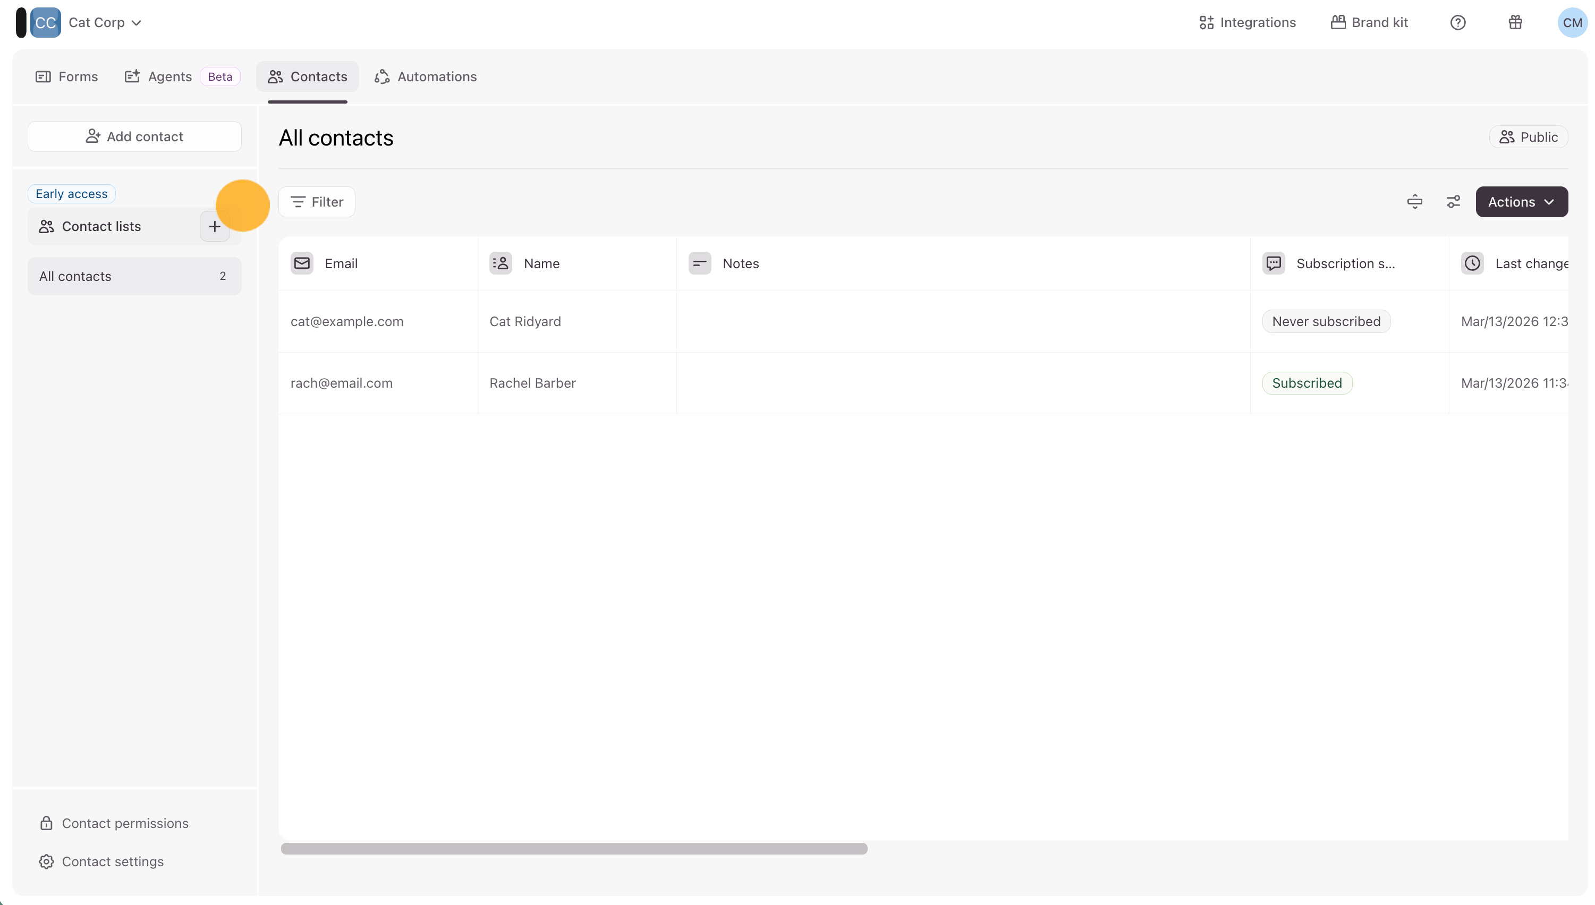The height and width of the screenshot is (905, 1595).
Task: Open the help question mark icon
Action: (x=1457, y=23)
